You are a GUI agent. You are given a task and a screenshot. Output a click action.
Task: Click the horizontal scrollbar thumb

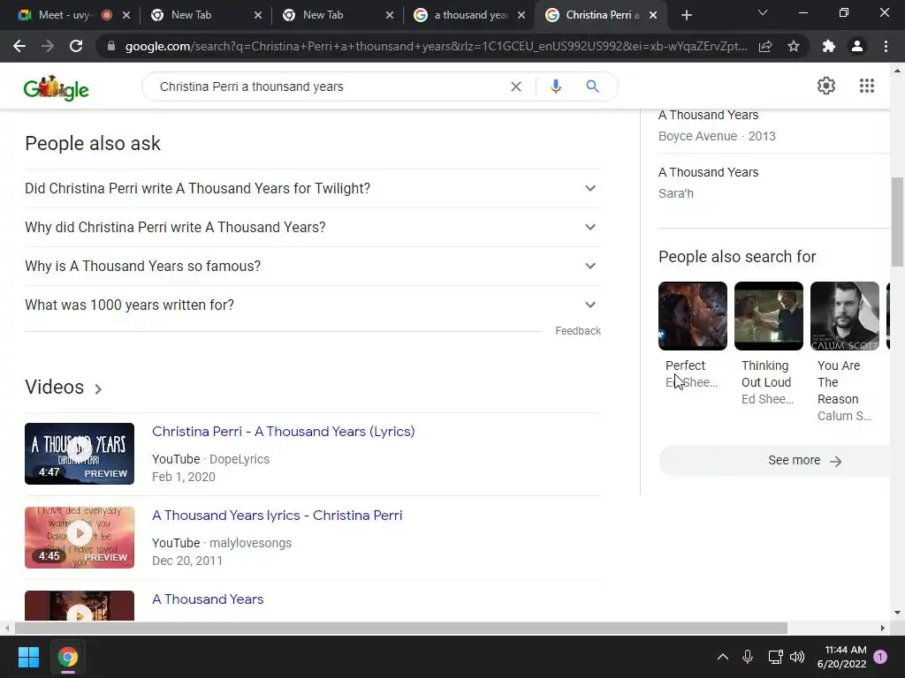coord(401,628)
